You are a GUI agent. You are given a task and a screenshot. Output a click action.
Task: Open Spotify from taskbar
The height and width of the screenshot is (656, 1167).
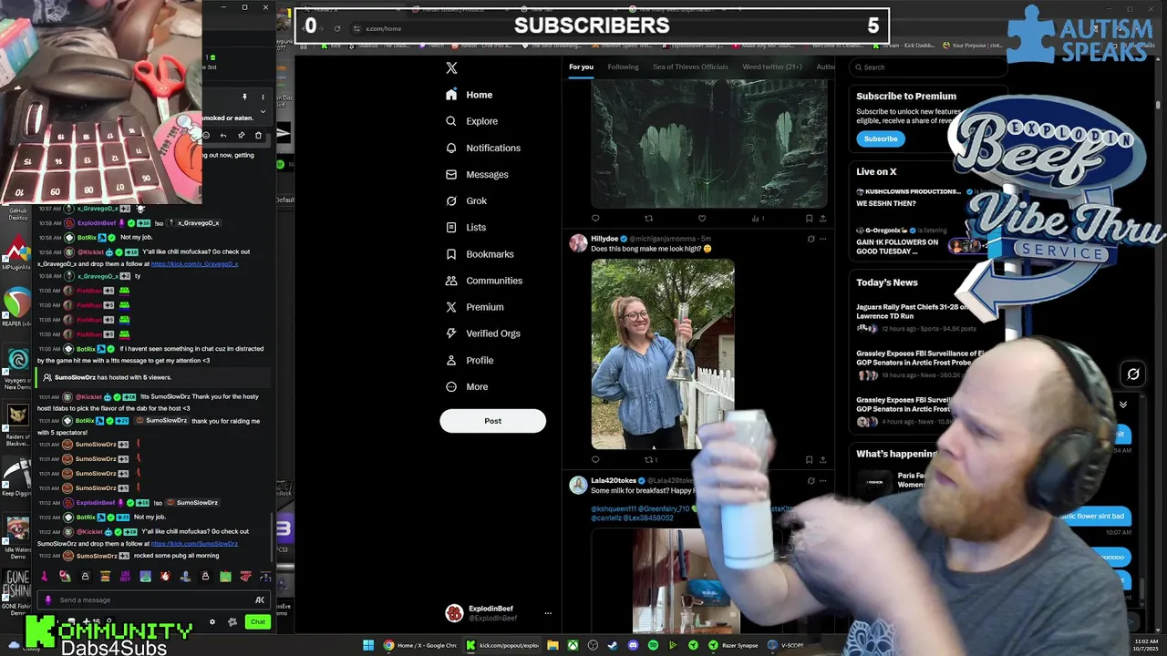click(653, 645)
